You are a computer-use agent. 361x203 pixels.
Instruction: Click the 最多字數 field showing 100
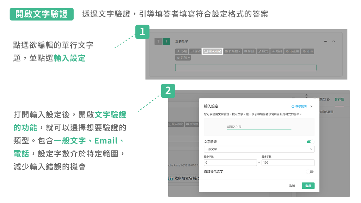[x=288, y=163]
